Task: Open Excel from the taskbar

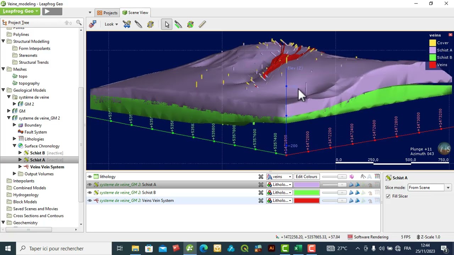Action: pos(298,248)
